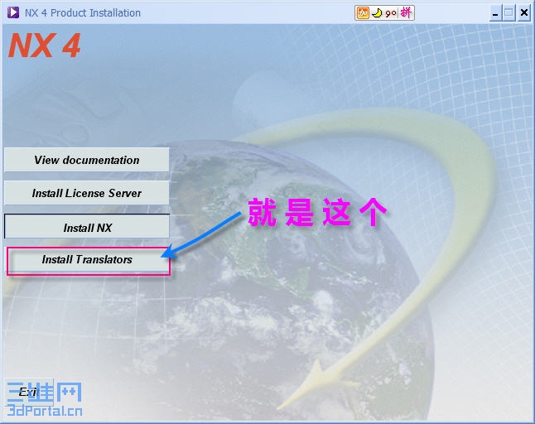The image size is (535, 424).
Task: Open View documentation
Action: (x=87, y=160)
